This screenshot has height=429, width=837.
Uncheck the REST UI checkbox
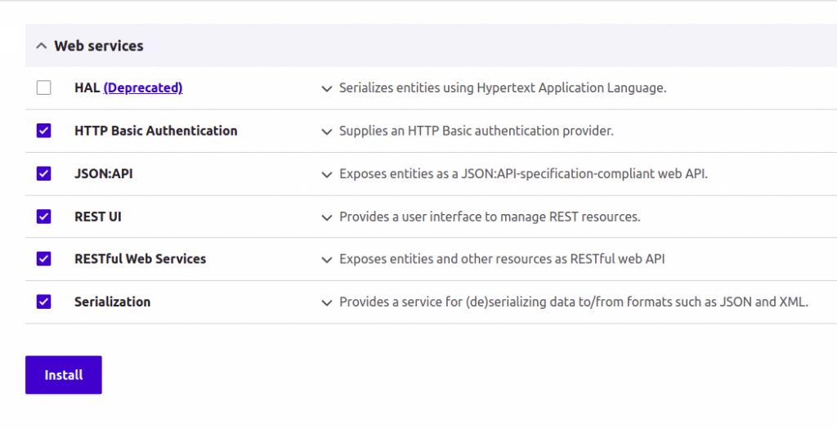(44, 216)
